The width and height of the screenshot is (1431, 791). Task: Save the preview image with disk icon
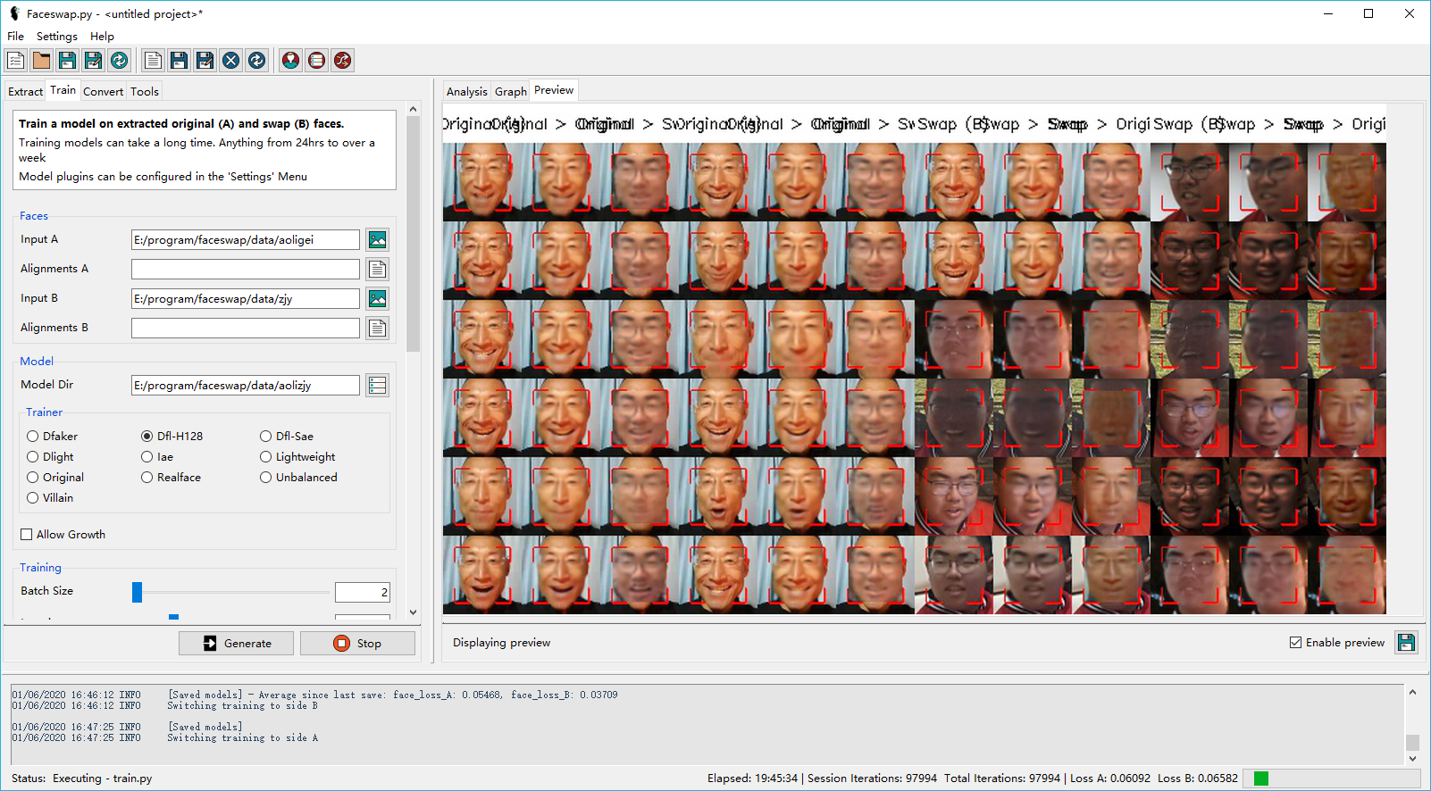[1406, 643]
